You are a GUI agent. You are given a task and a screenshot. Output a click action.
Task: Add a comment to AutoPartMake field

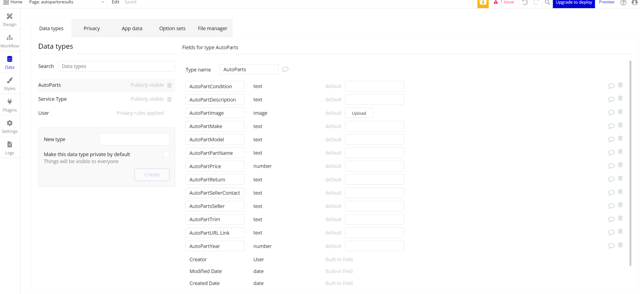pos(611,126)
